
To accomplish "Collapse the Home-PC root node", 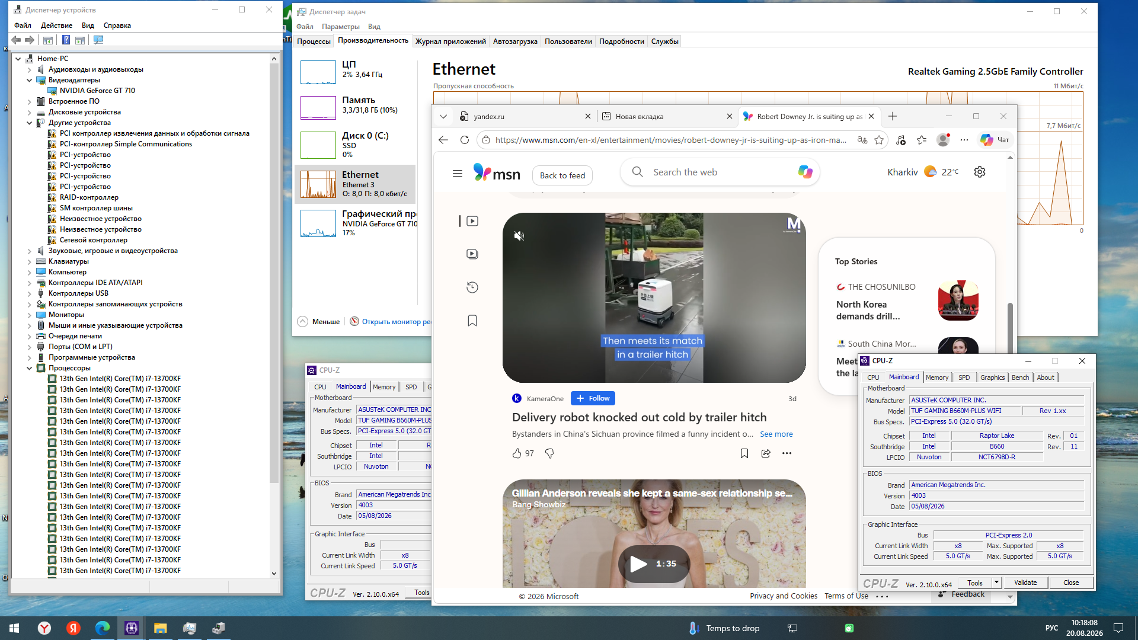I will 18,59.
